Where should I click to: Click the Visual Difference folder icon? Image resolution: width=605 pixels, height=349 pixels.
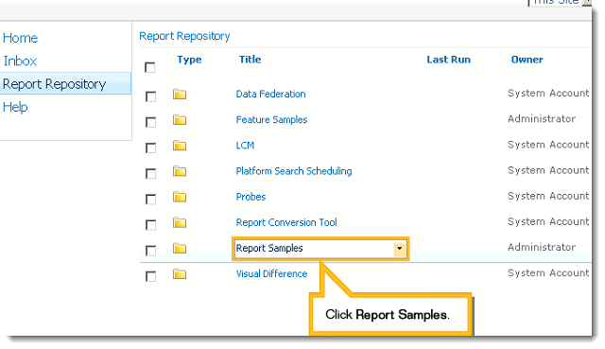(180, 273)
